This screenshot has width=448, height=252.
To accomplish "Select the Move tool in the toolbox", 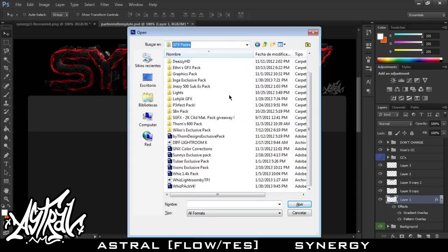I will [6, 34].
